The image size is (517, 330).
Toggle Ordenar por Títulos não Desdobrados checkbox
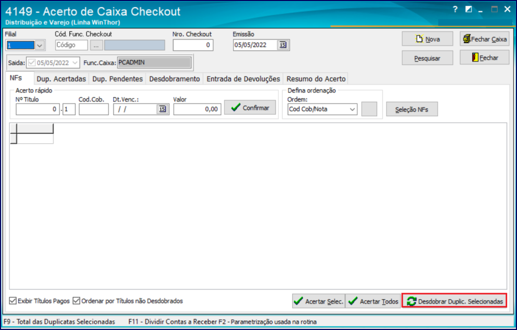coord(76,301)
